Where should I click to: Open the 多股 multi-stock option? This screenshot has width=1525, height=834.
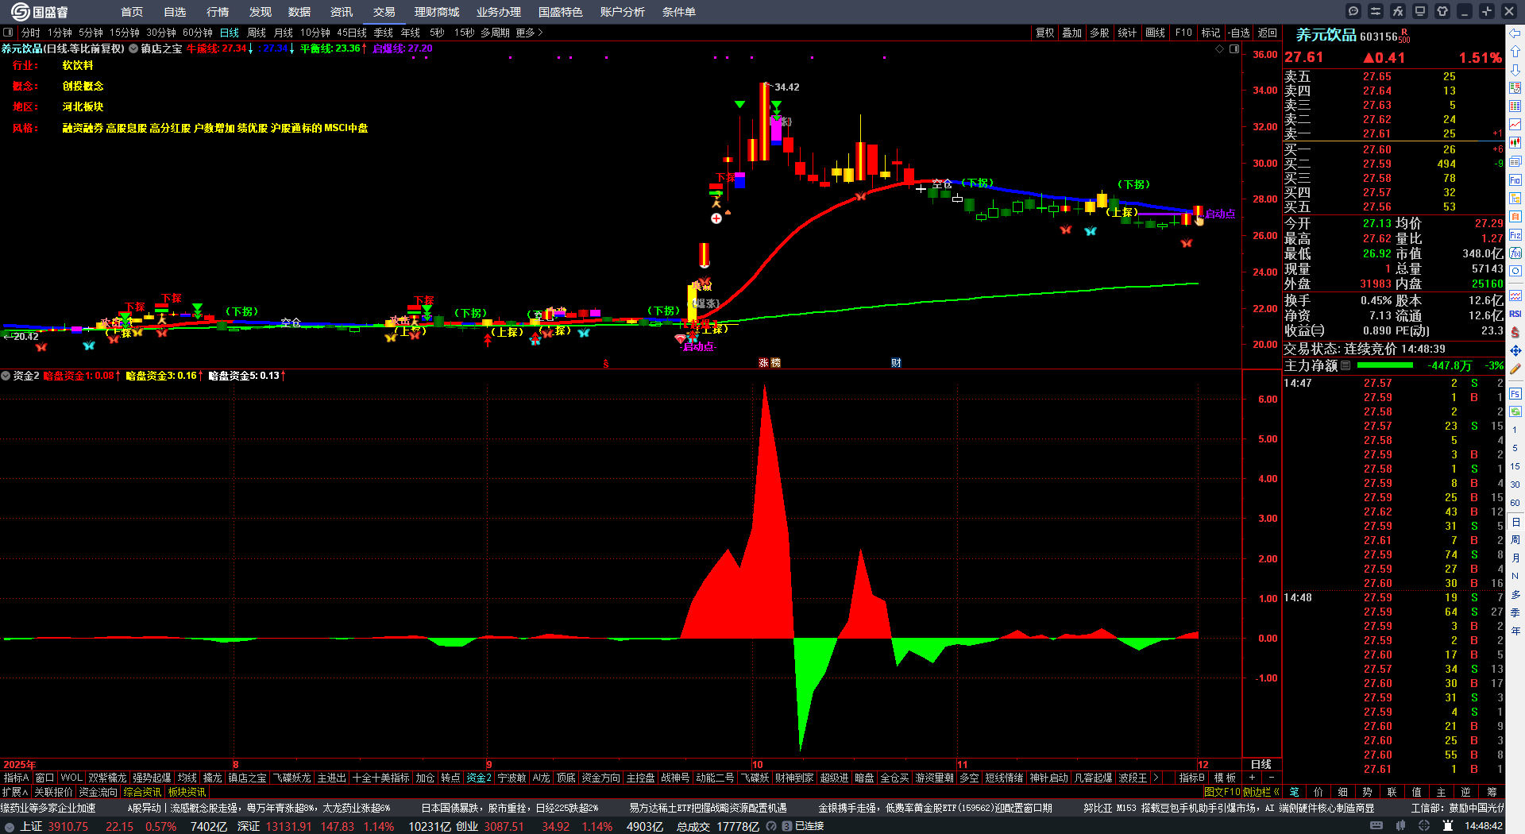(1099, 33)
